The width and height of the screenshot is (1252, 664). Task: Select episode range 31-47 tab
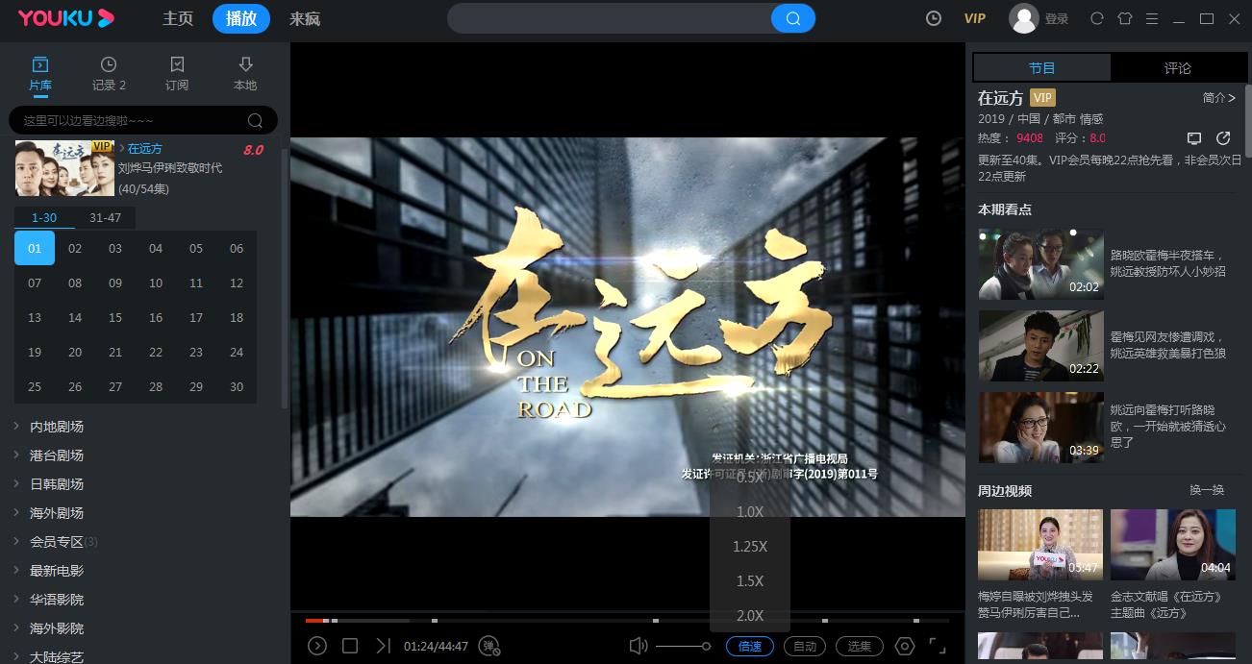point(106,217)
